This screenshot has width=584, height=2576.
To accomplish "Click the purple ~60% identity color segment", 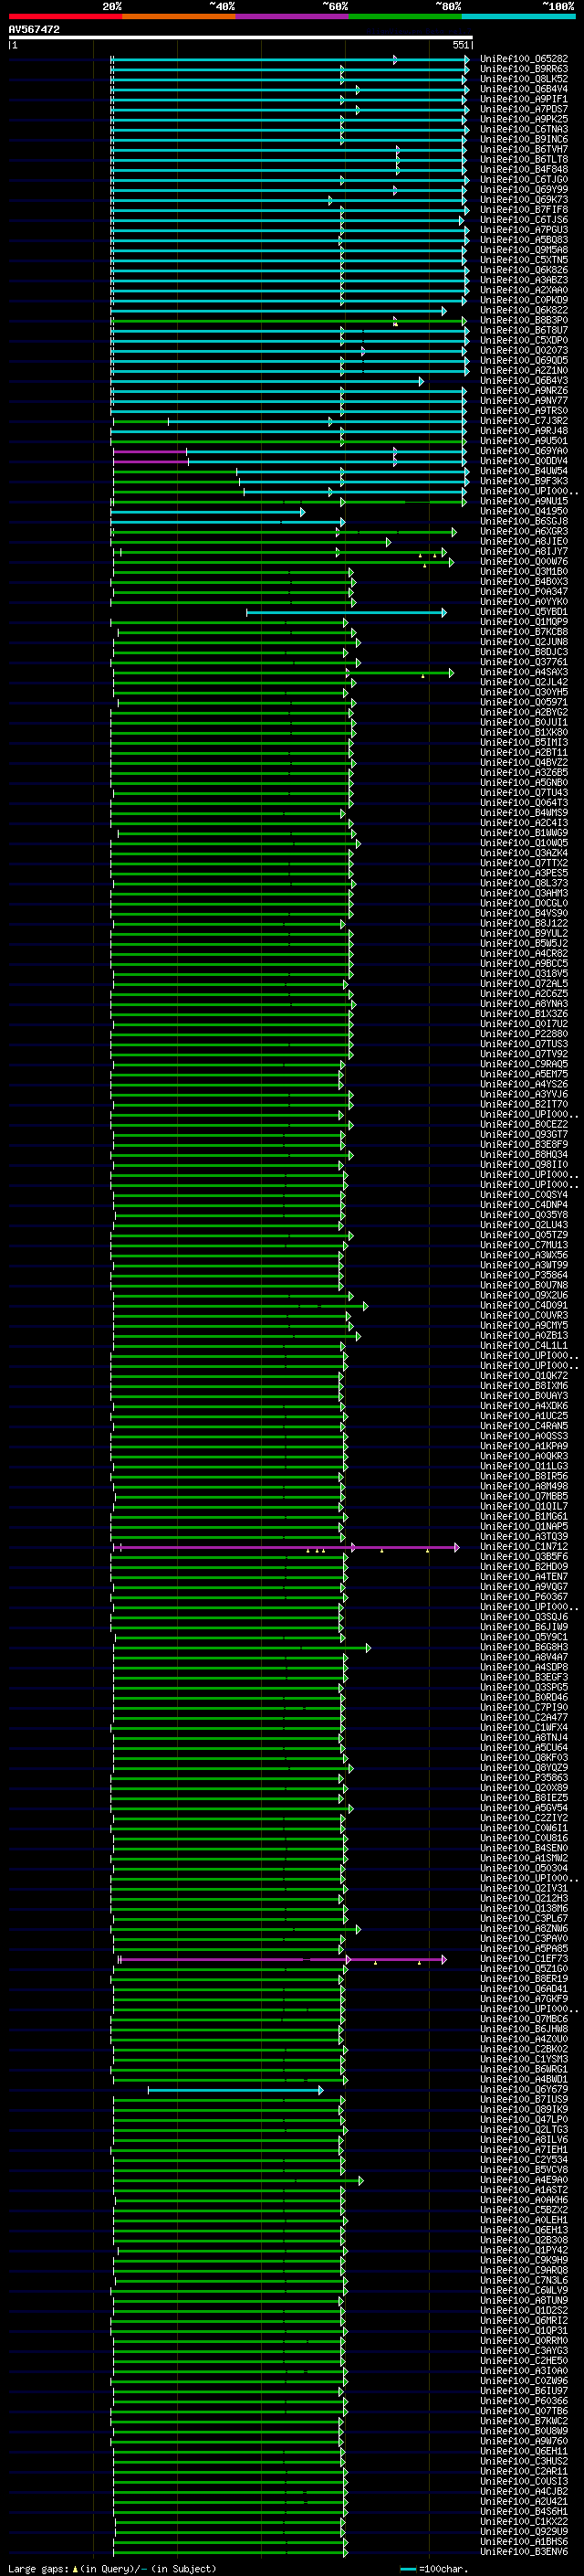I will [291, 16].
